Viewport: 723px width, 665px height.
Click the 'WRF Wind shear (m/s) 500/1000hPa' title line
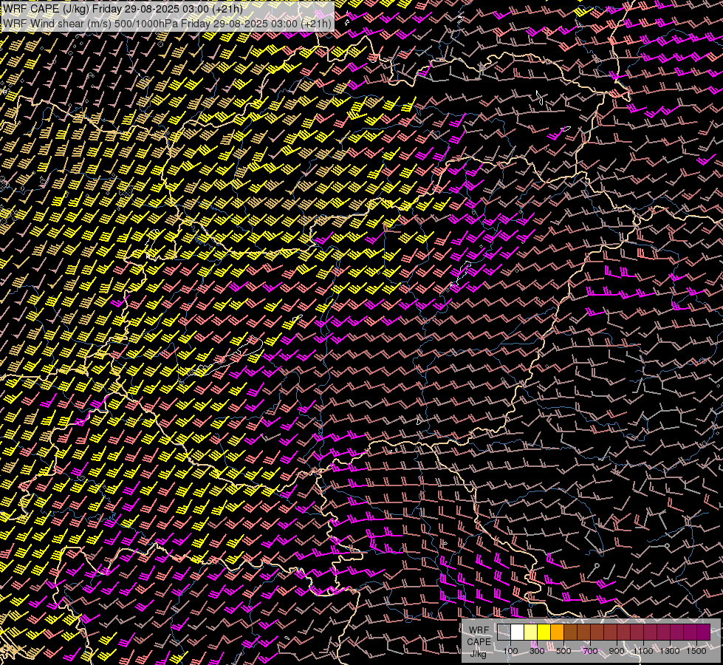[x=168, y=23]
